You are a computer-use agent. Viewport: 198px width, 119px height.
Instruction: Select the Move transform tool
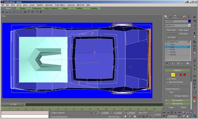195,46
